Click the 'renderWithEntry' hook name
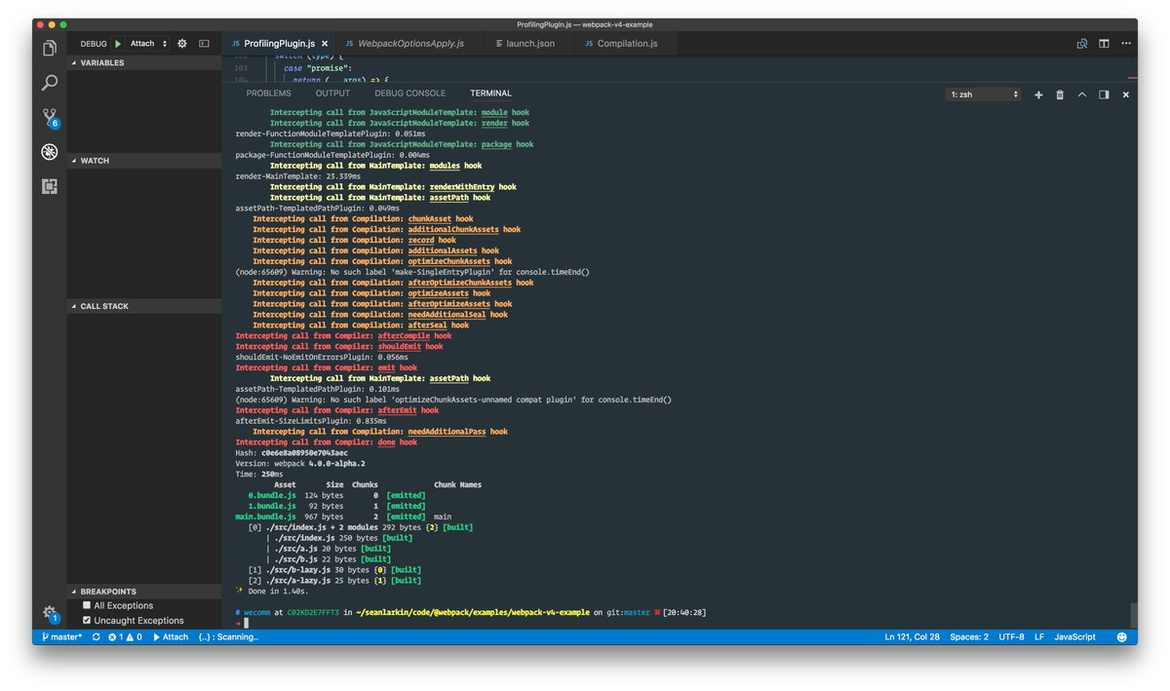Image resolution: width=1170 pixels, height=691 pixels. (x=462, y=187)
